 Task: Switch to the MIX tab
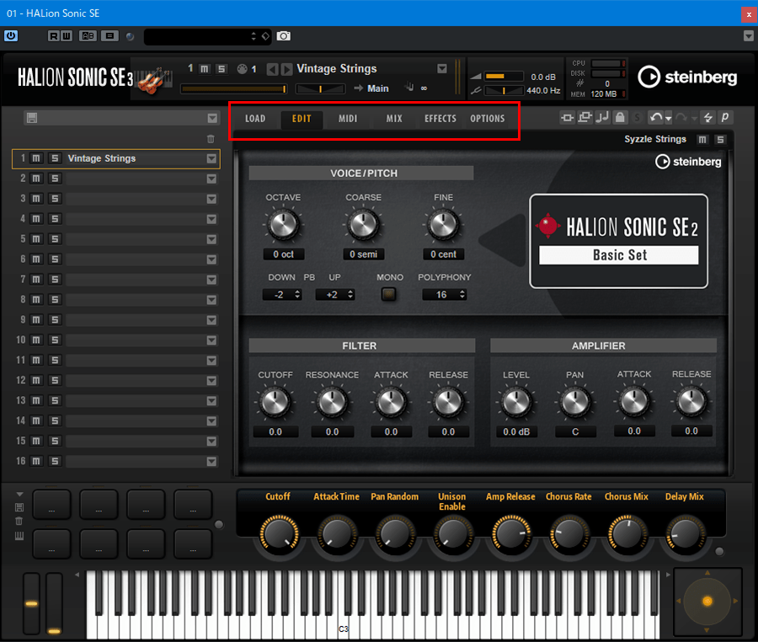[x=394, y=119]
